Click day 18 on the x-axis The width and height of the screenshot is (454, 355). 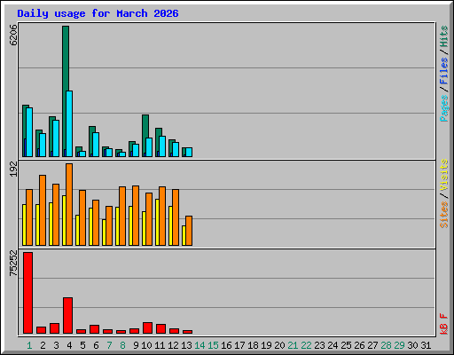click(253, 345)
